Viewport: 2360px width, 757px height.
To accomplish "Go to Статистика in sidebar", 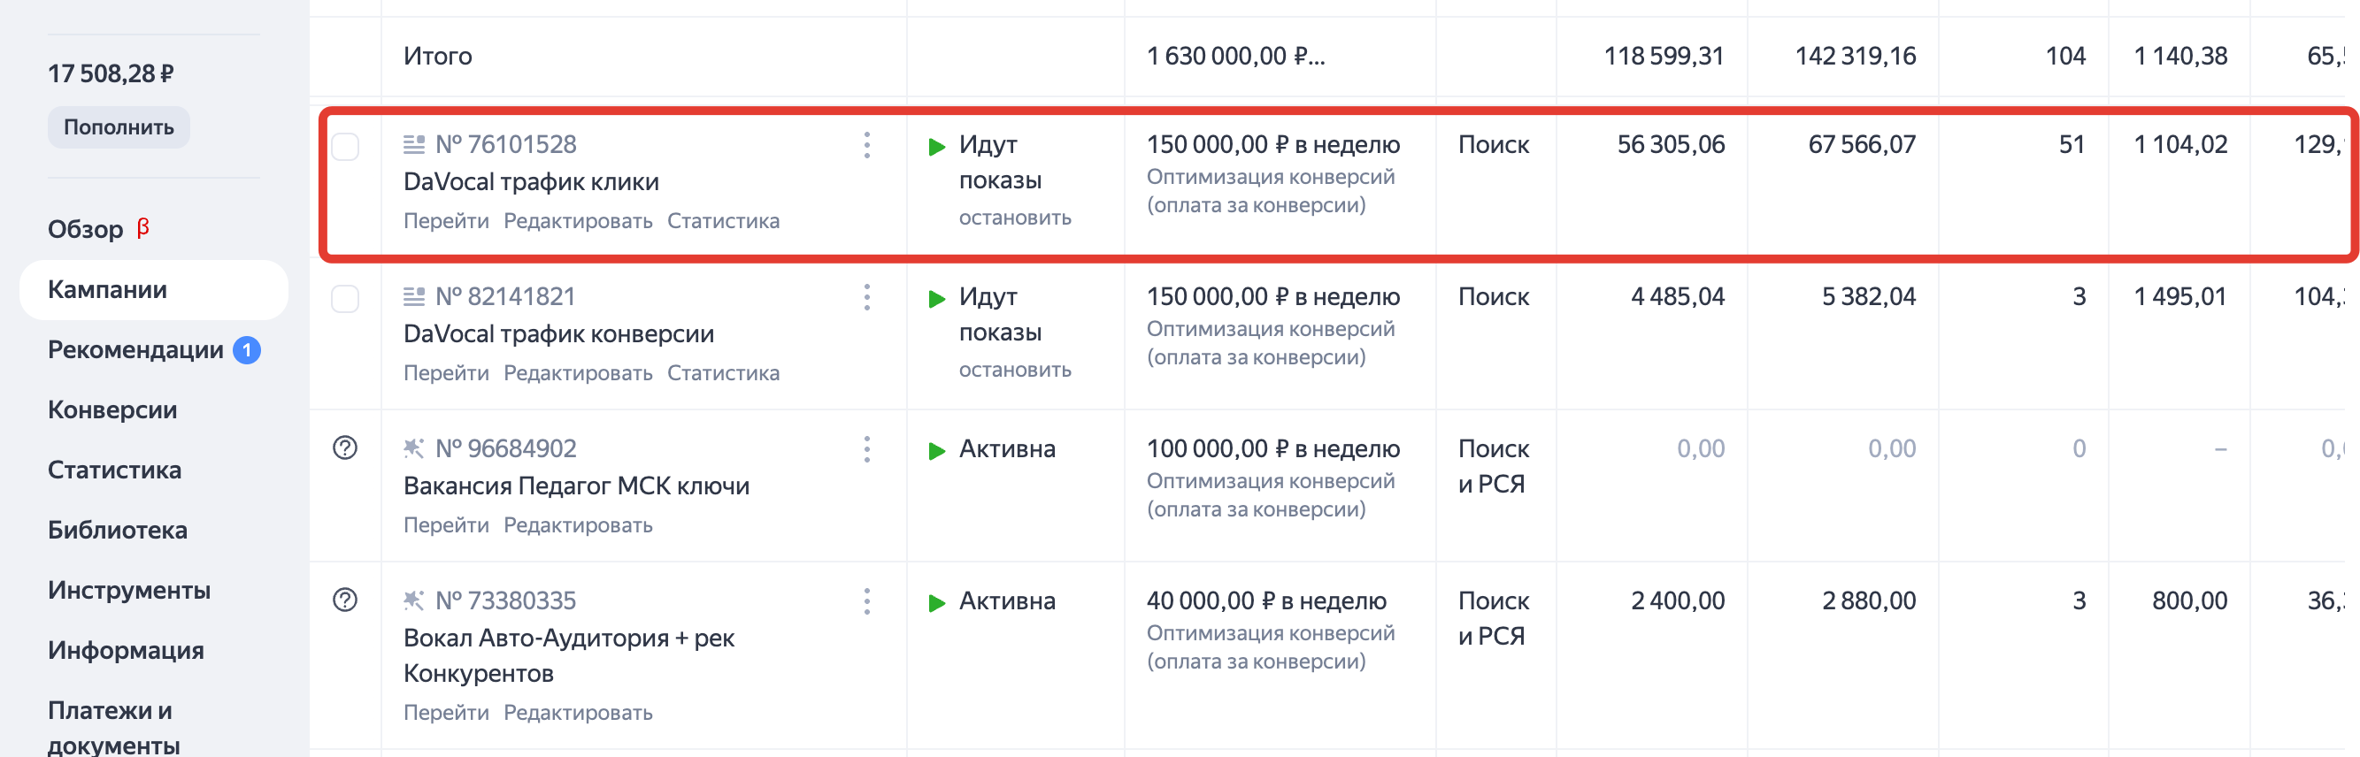I will [114, 470].
